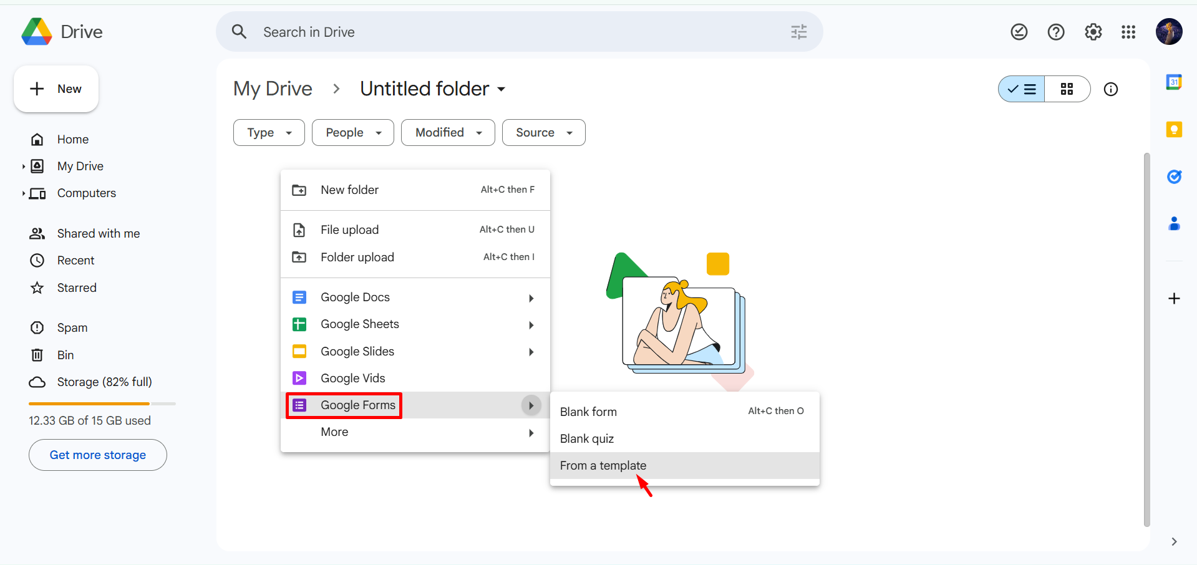Open the People filter dropdown
The height and width of the screenshot is (565, 1197).
tap(353, 133)
